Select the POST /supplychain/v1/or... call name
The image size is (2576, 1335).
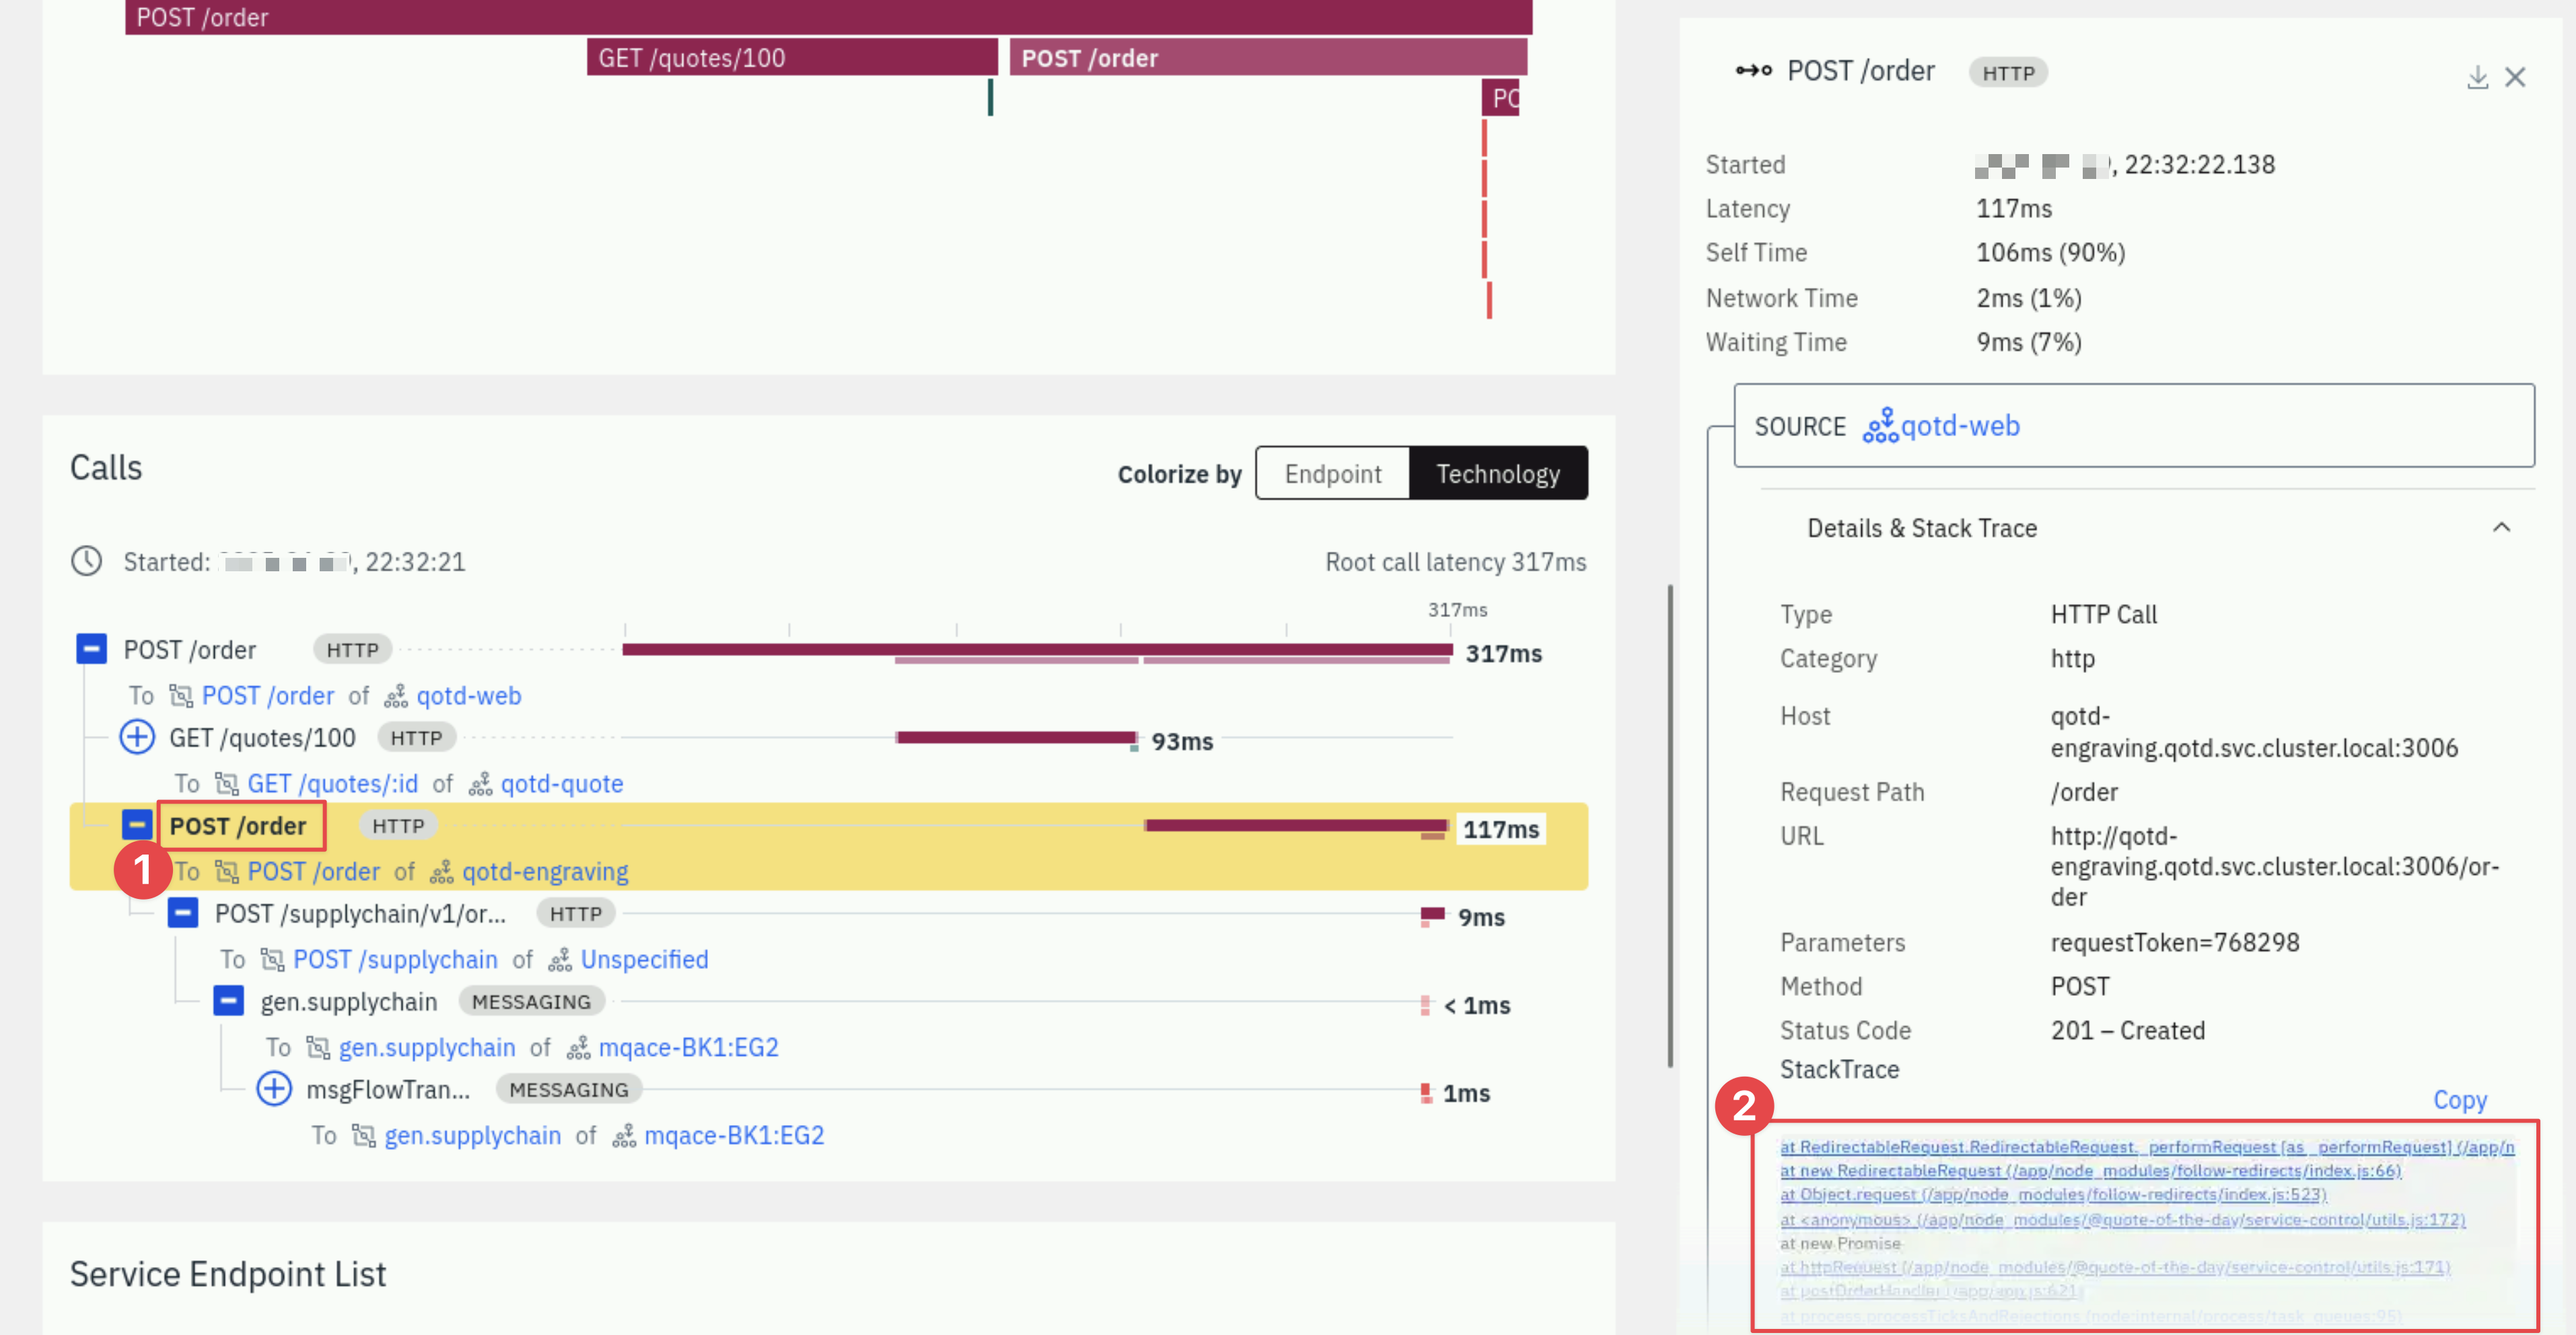360,914
